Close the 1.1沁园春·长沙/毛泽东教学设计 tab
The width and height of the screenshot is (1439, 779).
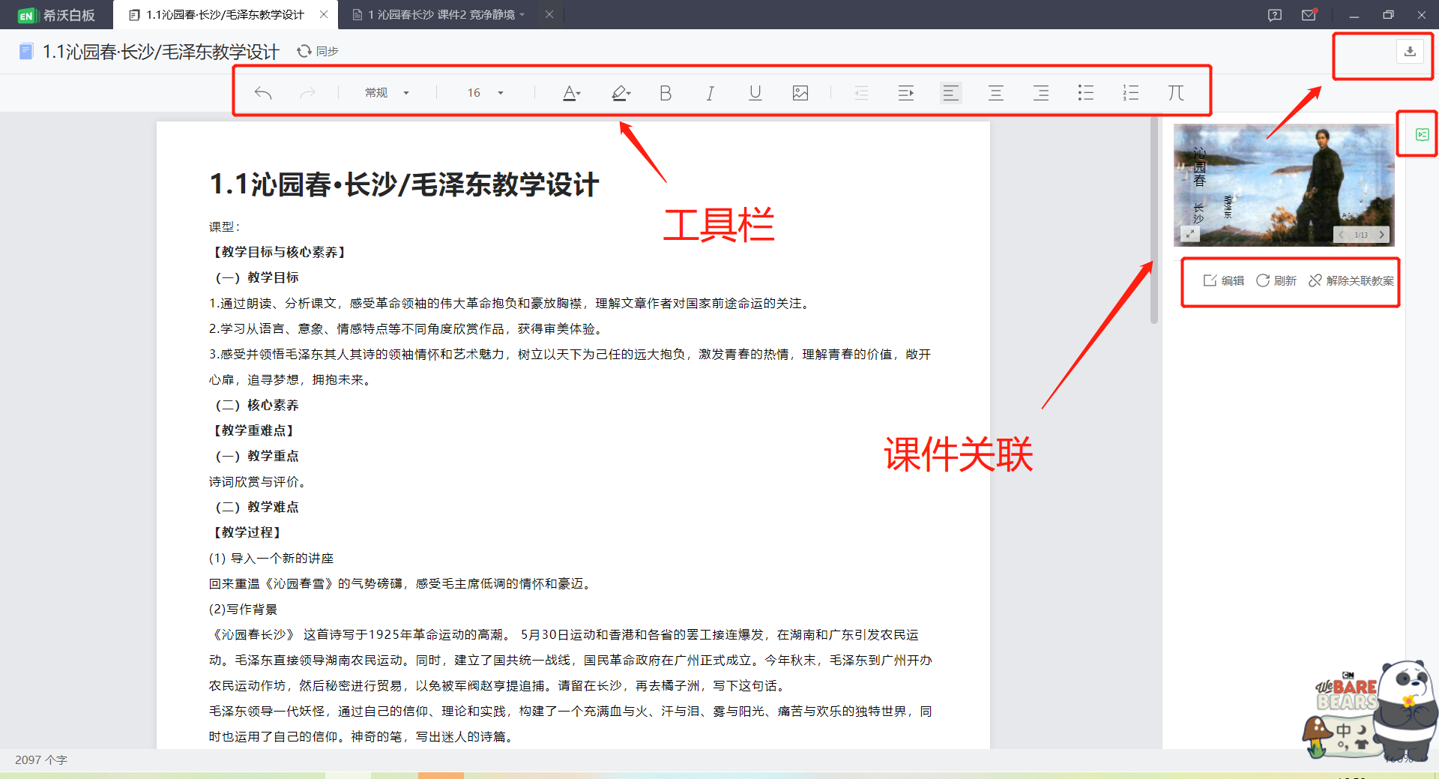324,14
